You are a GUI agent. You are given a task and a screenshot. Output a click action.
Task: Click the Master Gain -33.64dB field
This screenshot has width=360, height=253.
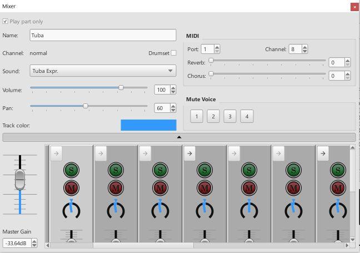17,243
